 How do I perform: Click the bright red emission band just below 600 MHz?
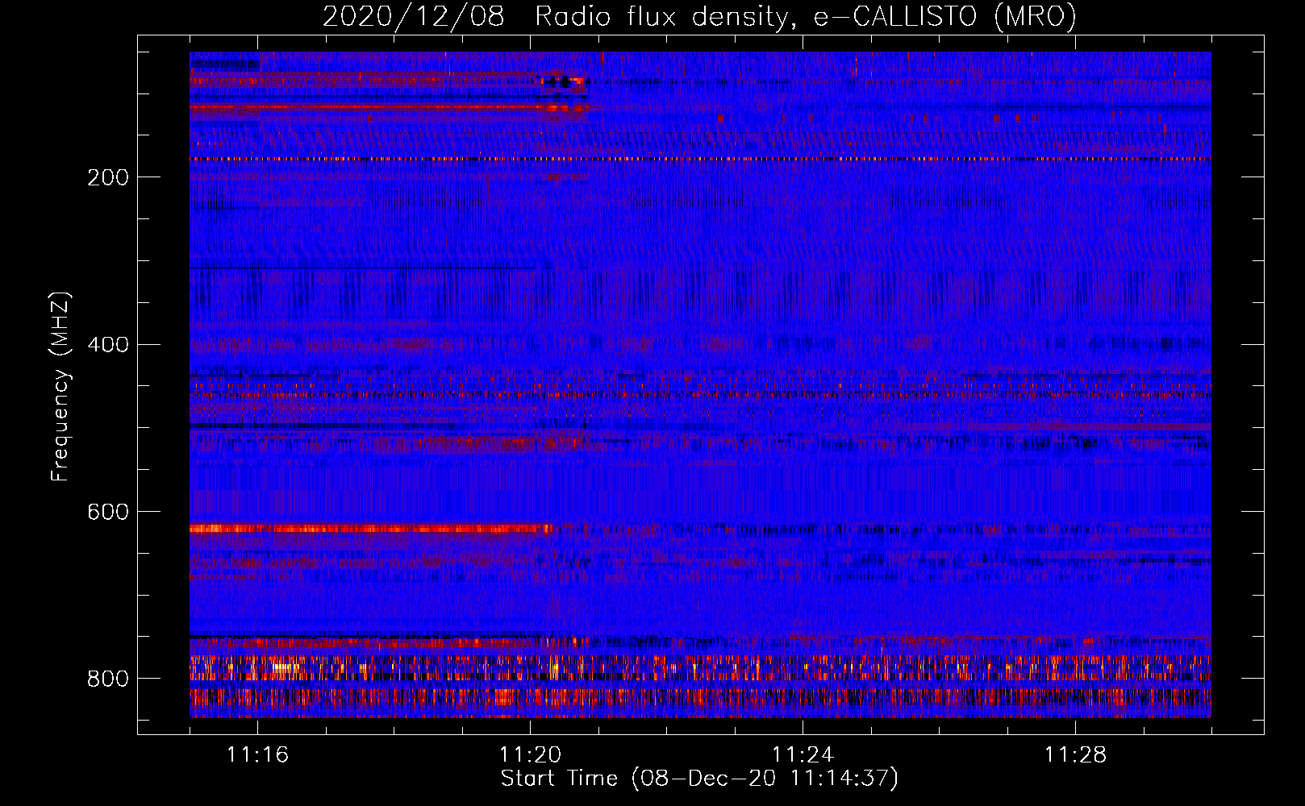[372, 530]
